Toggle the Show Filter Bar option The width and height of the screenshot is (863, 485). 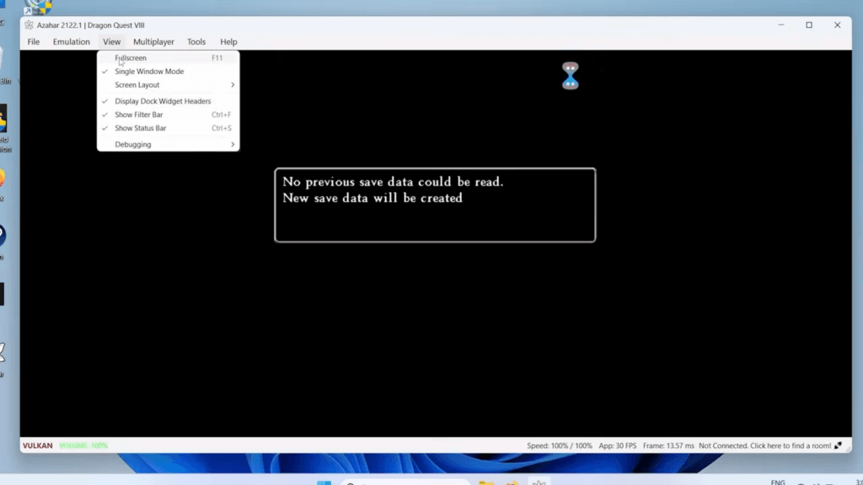tap(168, 115)
